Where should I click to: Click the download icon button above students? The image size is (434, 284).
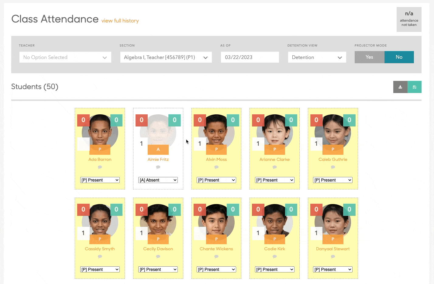(x=400, y=87)
